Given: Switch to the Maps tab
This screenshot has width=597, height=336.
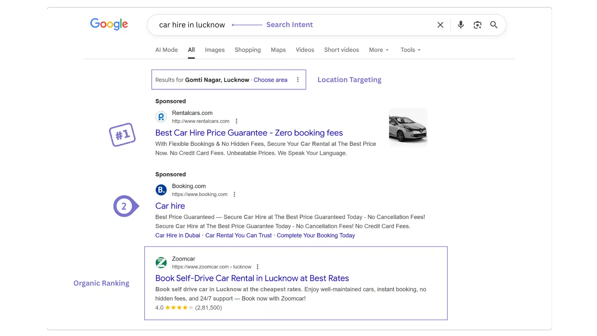Looking at the screenshot, I should pos(278,50).
